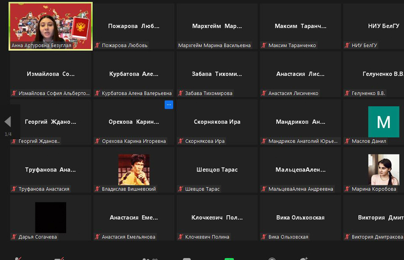Image resolution: width=404 pixels, height=260 pixels.
Task: Click muted mic icon beside МальцеваАлена Андреевна
Action: 264,189
